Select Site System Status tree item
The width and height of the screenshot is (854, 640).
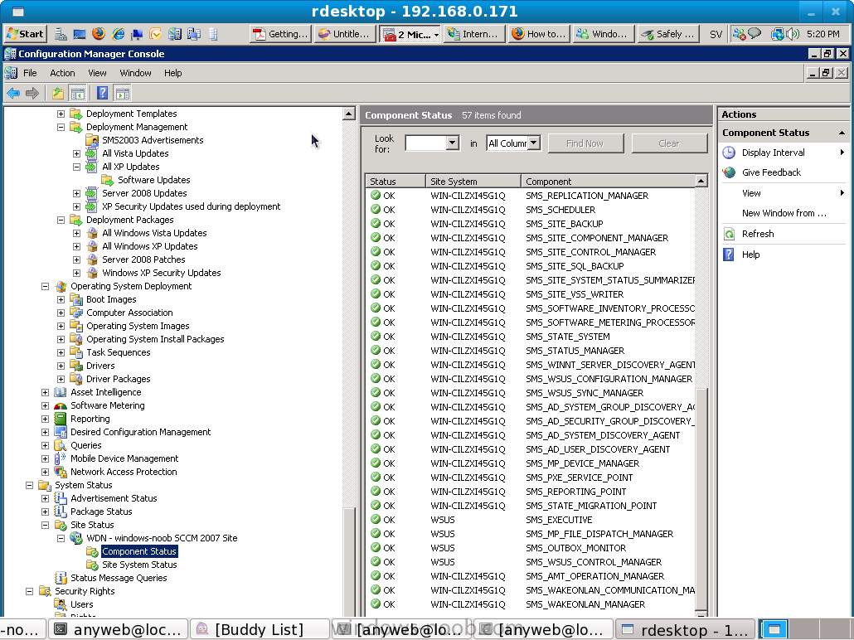(x=139, y=565)
